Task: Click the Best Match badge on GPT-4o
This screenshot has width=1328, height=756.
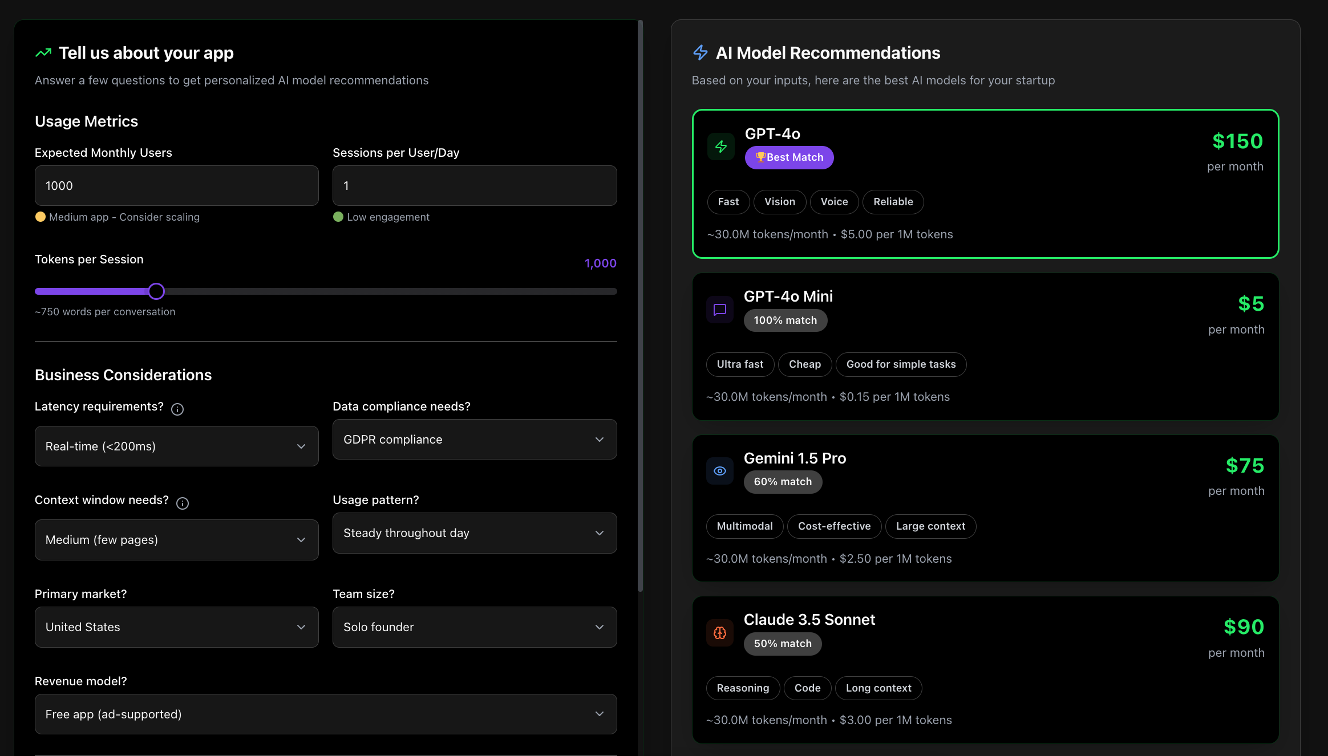Action: [789, 157]
